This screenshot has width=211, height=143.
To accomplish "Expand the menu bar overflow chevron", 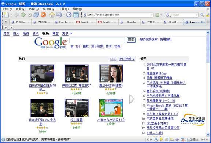I will [208, 9].
